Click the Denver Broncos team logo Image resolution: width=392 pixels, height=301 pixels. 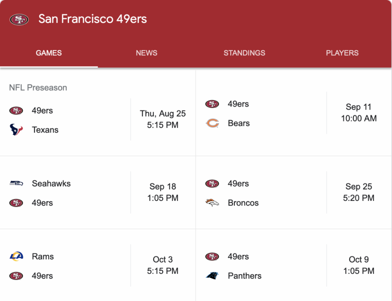point(212,203)
